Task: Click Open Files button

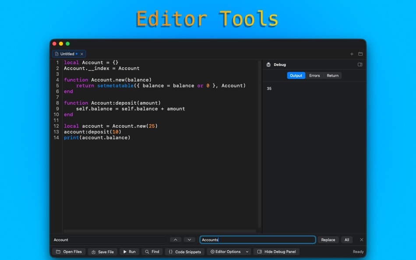Action: click(x=69, y=252)
